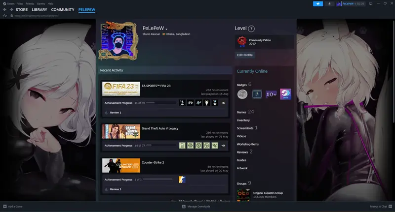Click the level question mark icon
The width and height of the screenshot is (395, 212).
point(251,29)
